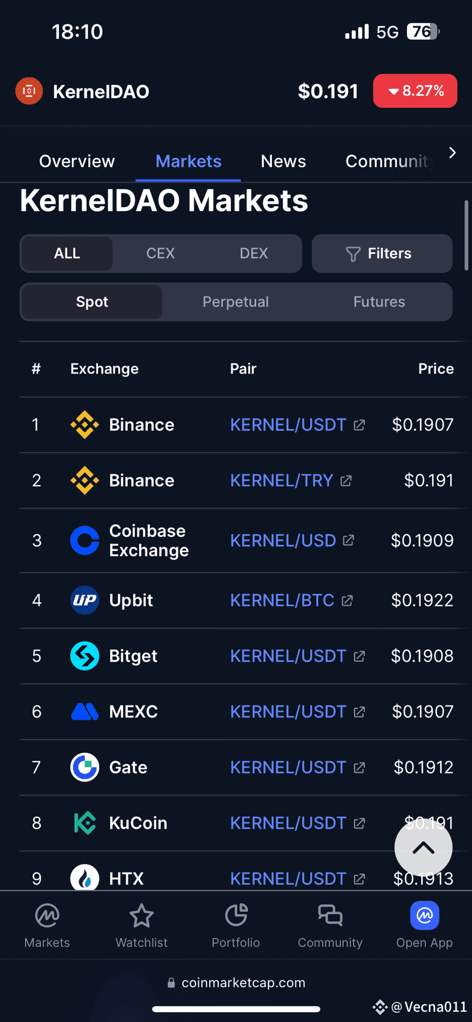Tap the KernelDAO coin logo icon

tap(29, 91)
